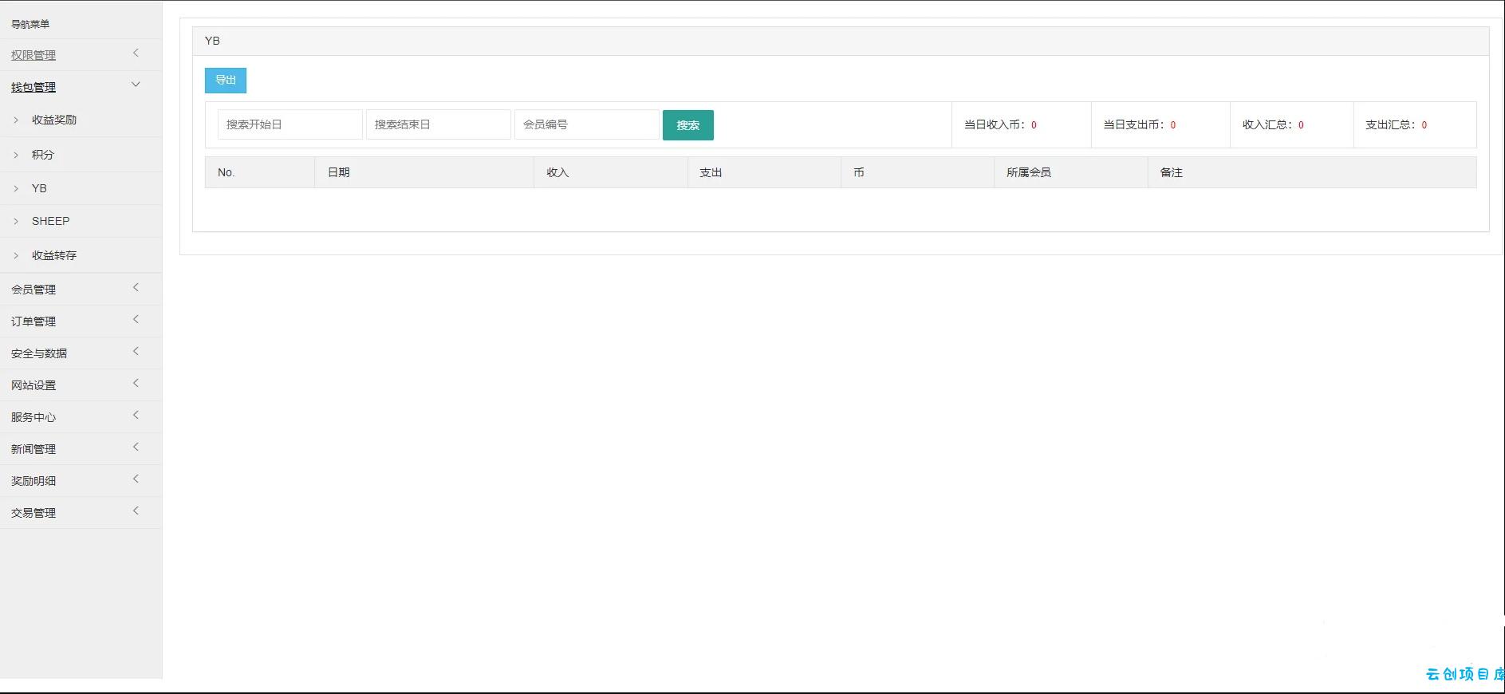Screen dimensions: 1505x694
Task: Open 安全与数据 menu item
Action: pyautogui.click(x=39, y=353)
